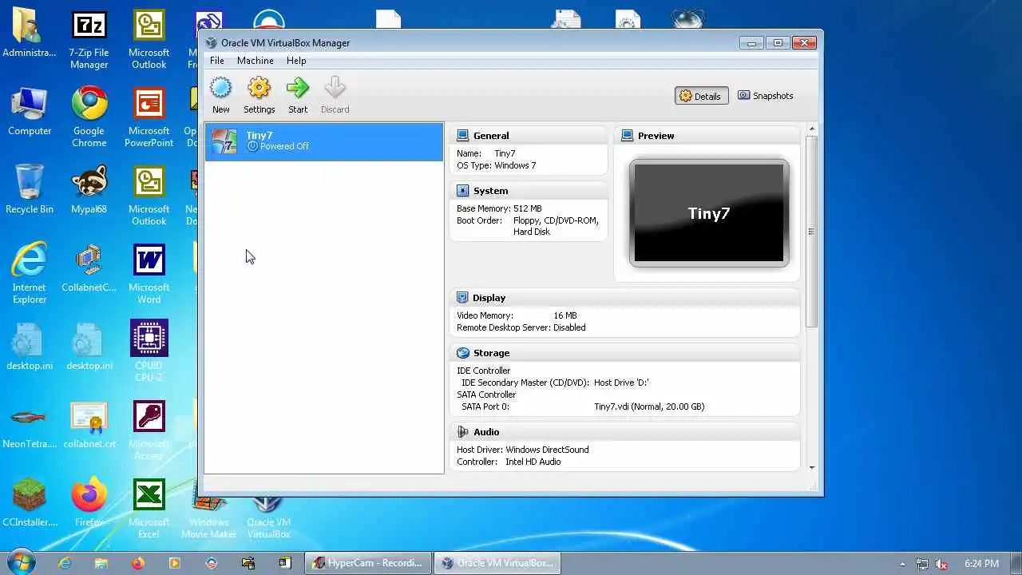
Task: Open Windows Explorer folder on taskbar
Action: [101, 563]
